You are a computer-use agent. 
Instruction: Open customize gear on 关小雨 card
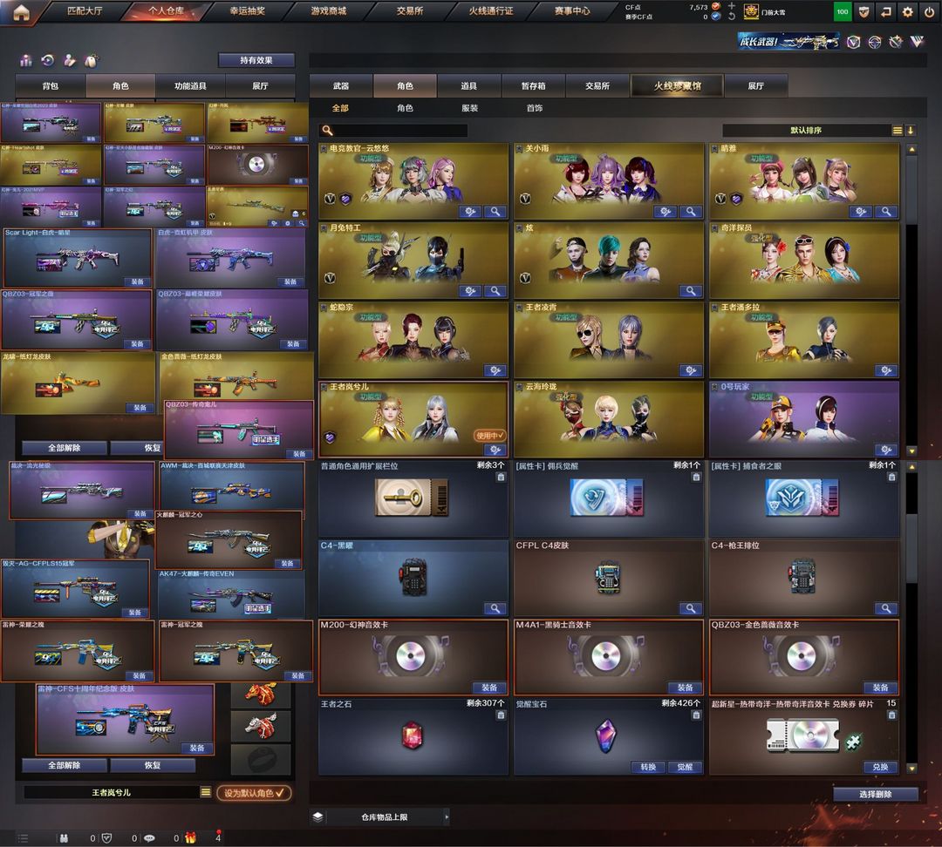[x=665, y=211]
